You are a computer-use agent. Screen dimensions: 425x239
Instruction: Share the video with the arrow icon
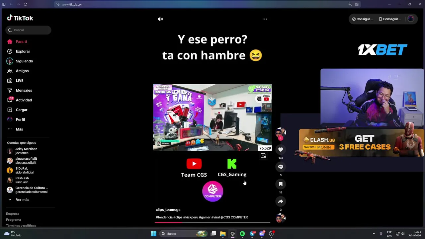(x=281, y=201)
